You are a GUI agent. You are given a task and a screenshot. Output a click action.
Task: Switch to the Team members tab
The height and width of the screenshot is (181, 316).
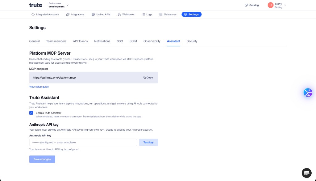[56, 41]
